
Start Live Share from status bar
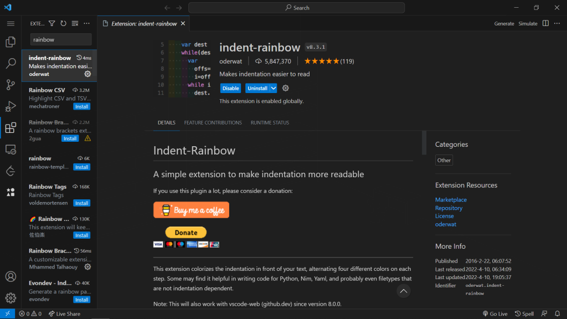pos(64,313)
